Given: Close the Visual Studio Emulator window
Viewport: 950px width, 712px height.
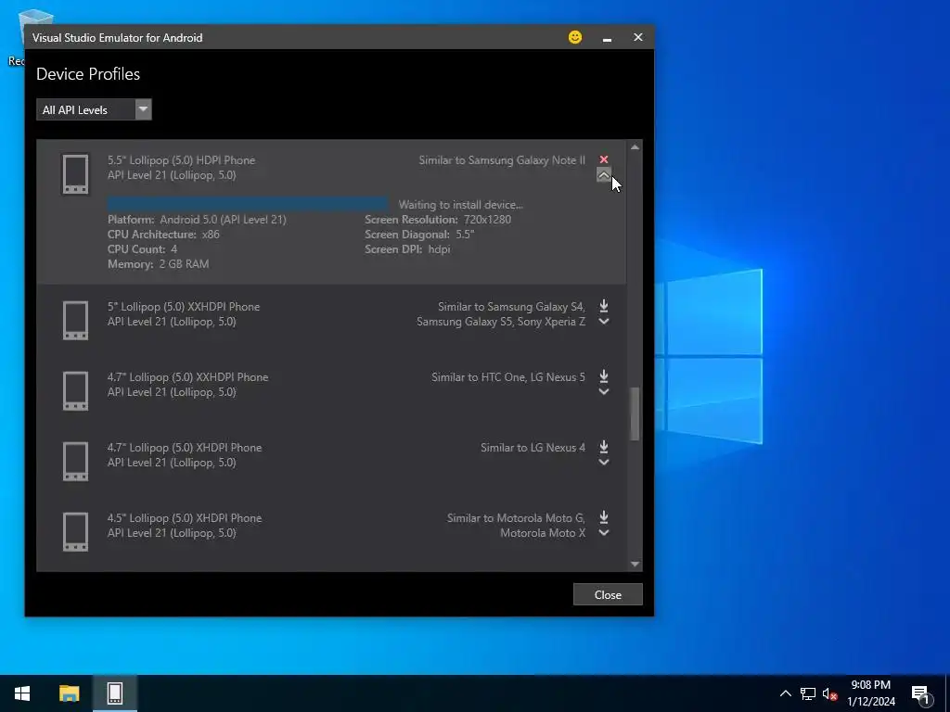Looking at the screenshot, I should click(638, 37).
